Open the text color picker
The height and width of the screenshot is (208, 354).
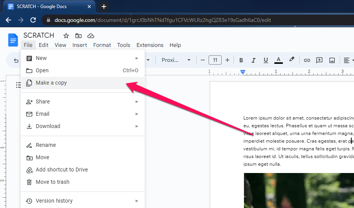point(278,60)
